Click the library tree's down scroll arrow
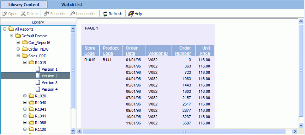 [x=73, y=130]
